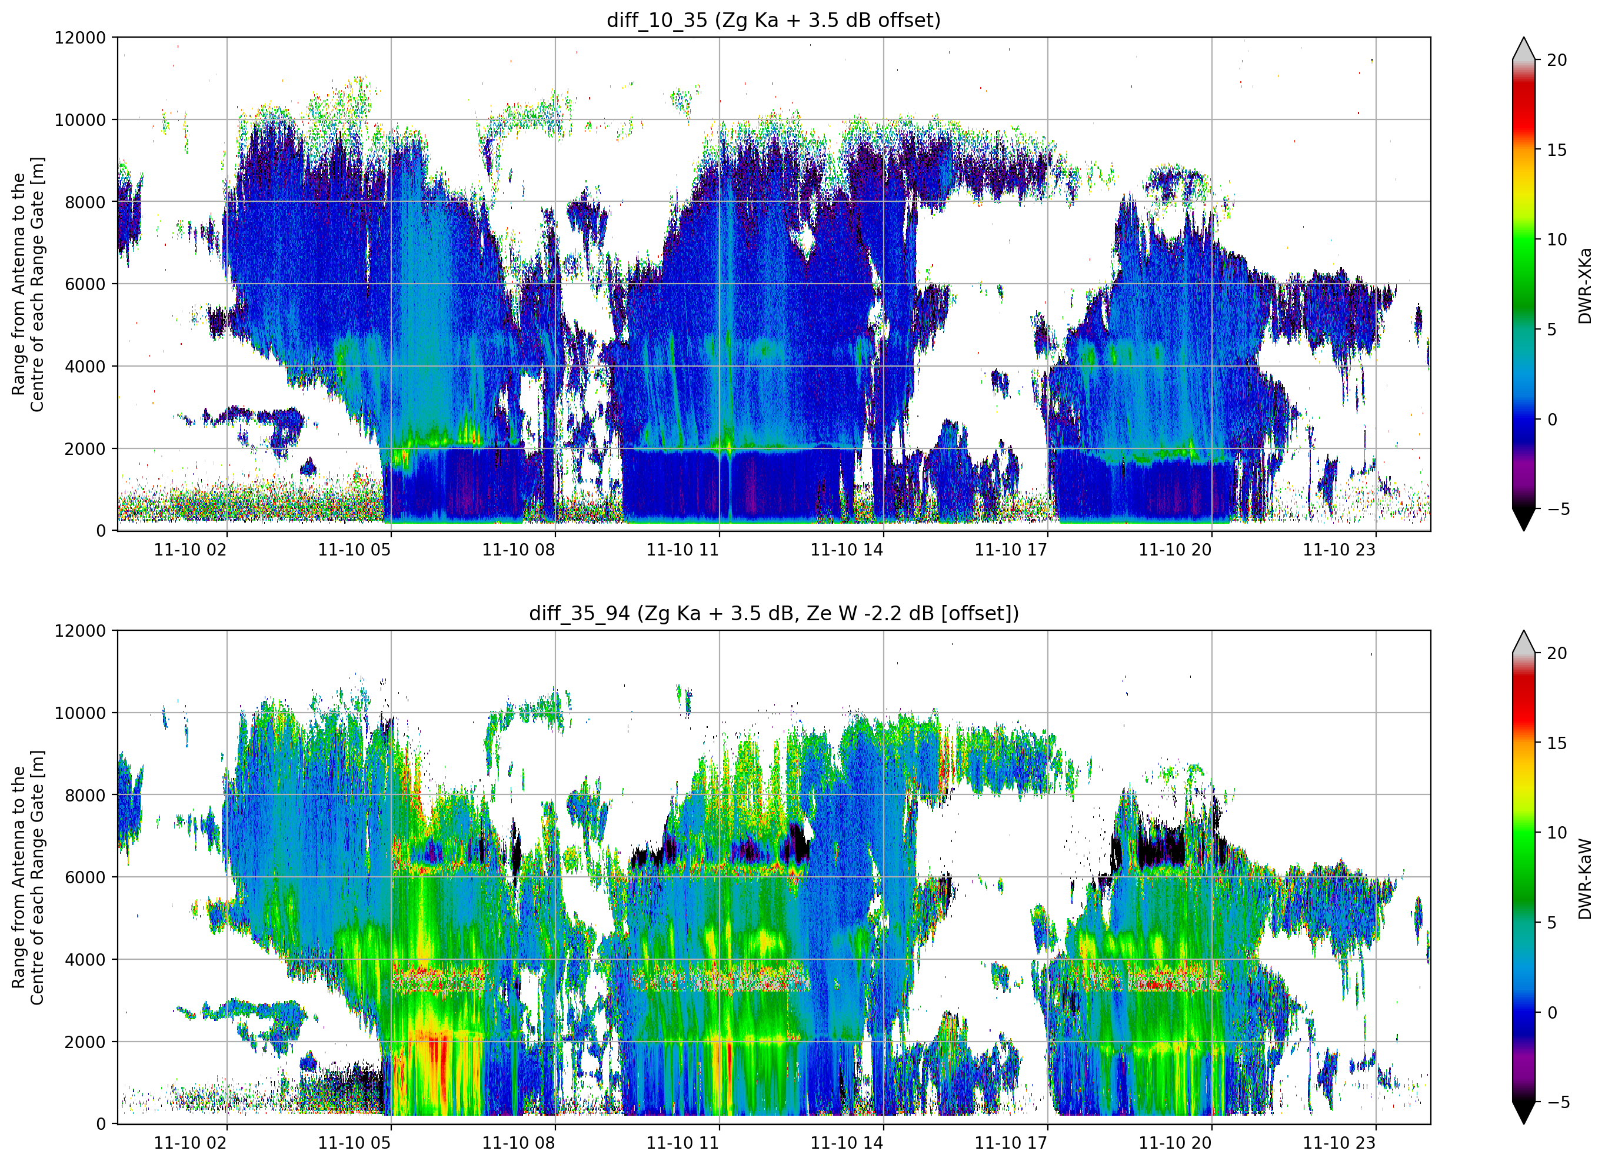The image size is (1605, 1164).
Task: Click the 10000 y-tick of top plot
Action: pyautogui.click(x=80, y=119)
